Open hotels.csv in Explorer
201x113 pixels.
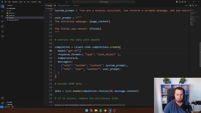point(11,13)
